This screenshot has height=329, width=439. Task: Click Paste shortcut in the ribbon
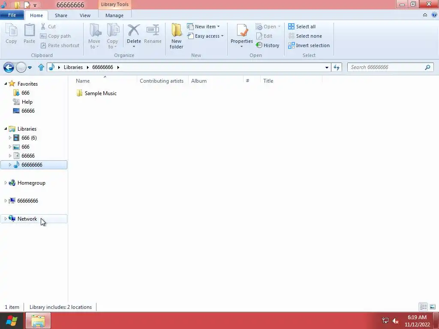(60, 45)
